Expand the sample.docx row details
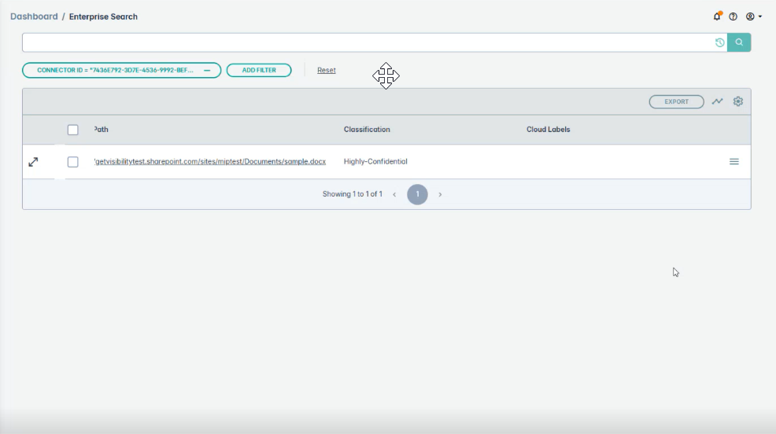 pos(33,162)
